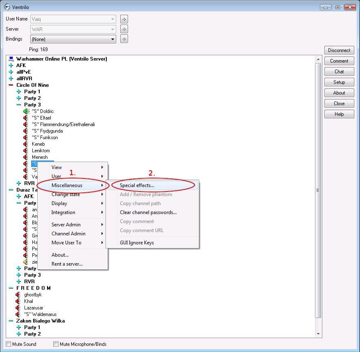The image size is (360, 352).
Task: Select user Leniktom in Party 3
Action: click(x=40, y=151)
